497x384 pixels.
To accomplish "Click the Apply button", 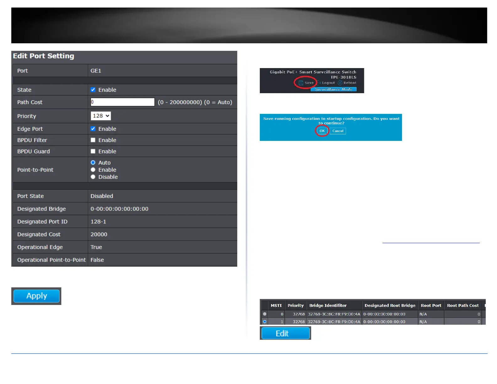I will tap(37, 296).
